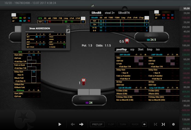
Task: Click the 15+ row in SBvsBB table
Action: [x=95, y=24]
